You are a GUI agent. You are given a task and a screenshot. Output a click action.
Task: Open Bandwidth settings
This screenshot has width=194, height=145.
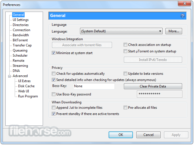click(21, 35)
